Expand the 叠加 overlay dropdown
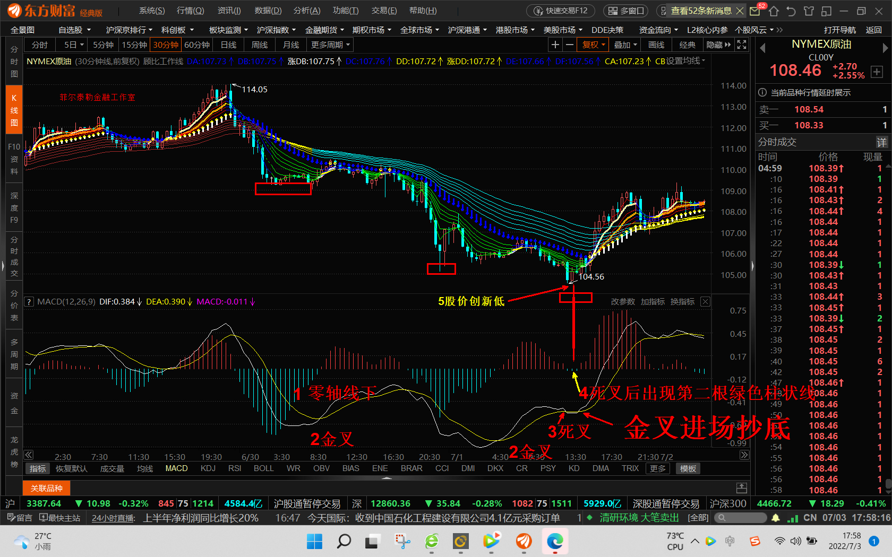Screen dimensions: 892x557 point(625,45)
